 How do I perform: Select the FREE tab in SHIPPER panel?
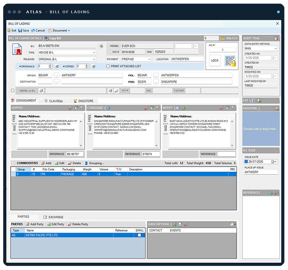pyautogui.click(x=14, y=118)
